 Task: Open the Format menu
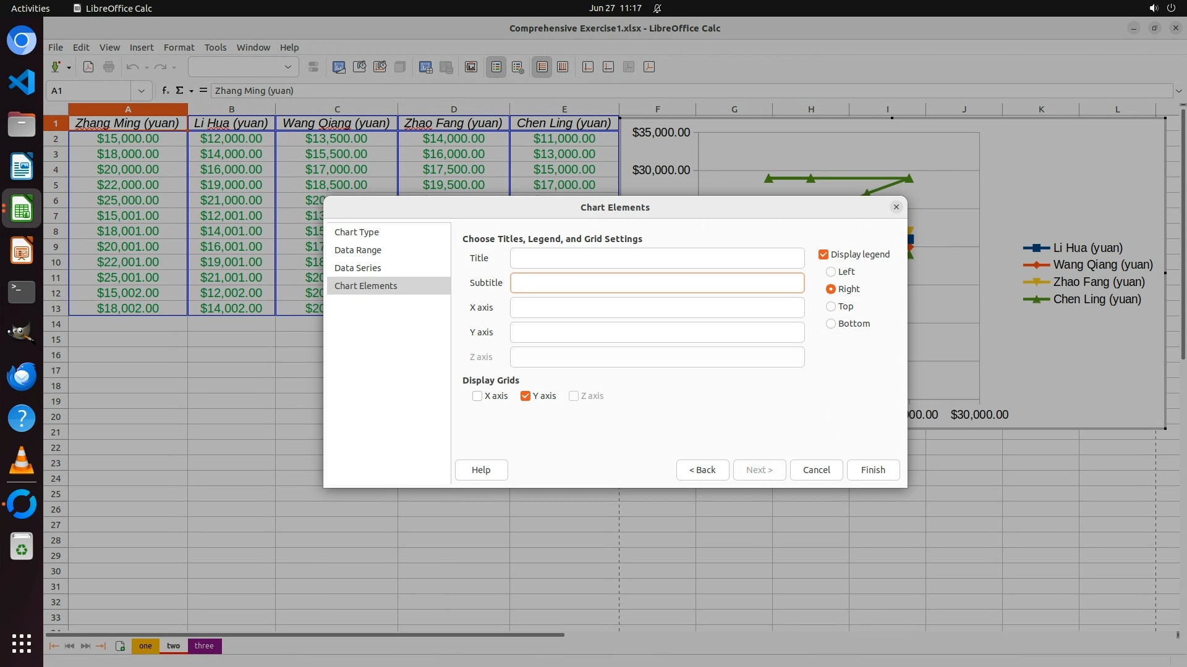tap(179, 48)
